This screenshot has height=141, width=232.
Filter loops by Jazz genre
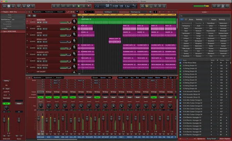(211, 28)
